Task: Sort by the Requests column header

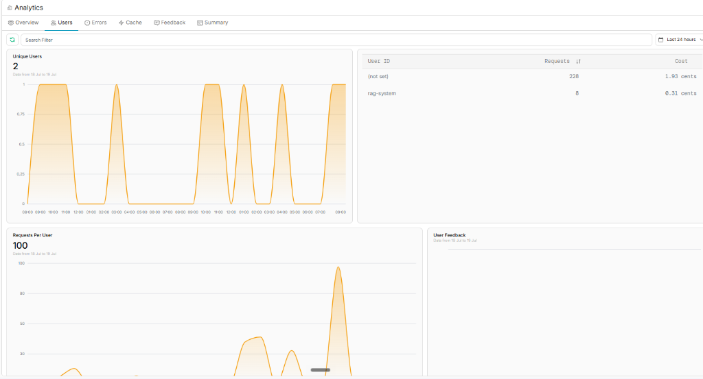Action: pos(557,61)
